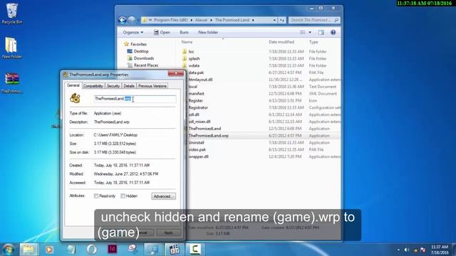456x256 pixels.
Task: Switch to the Details tab
Action: tap(129, 86)
